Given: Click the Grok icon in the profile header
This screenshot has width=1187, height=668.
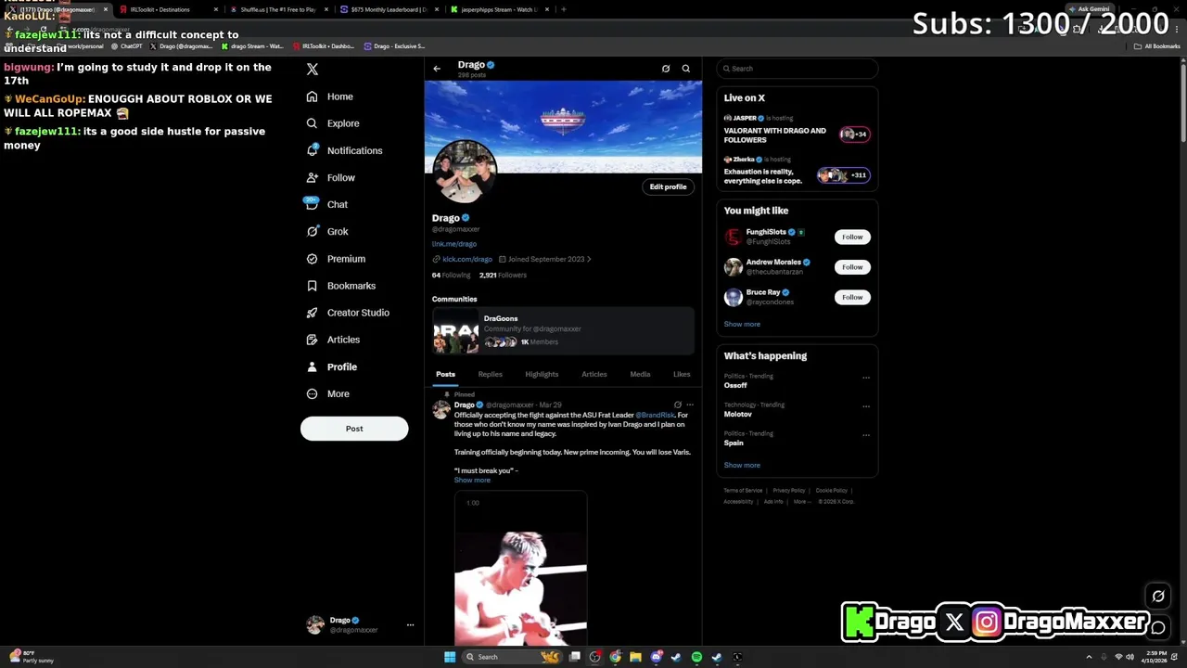Looking at the screenshot, I should point(666,69).
